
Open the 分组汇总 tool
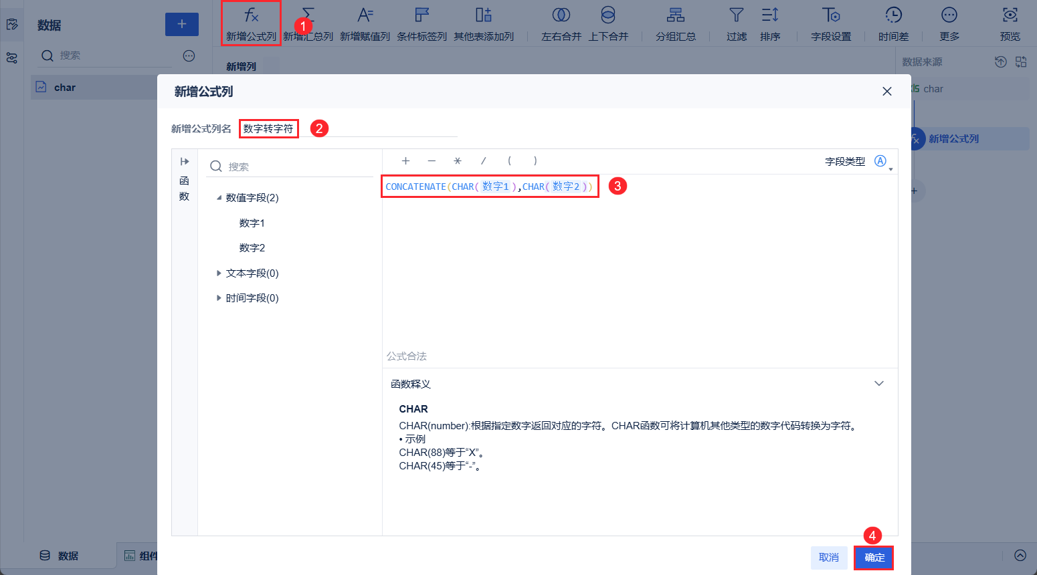(676, 23)
